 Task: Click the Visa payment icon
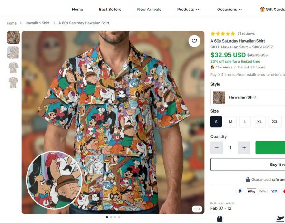point(274,191)
